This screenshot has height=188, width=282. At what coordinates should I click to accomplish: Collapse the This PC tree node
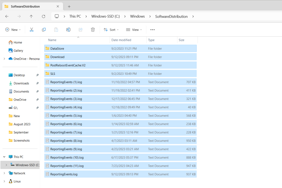(x=4, y=157)
